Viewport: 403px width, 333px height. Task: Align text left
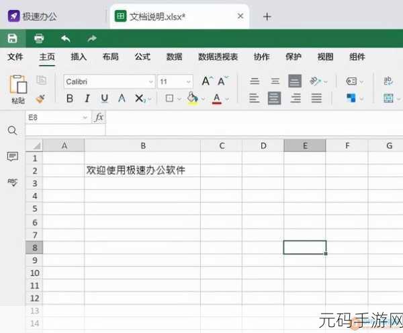click(x=254, y=98)
